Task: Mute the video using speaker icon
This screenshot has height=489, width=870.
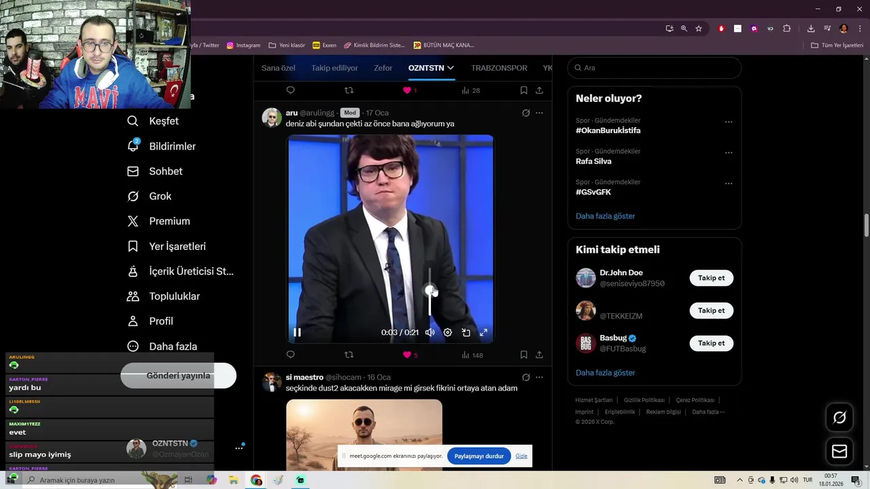Action: coord(430,332)
